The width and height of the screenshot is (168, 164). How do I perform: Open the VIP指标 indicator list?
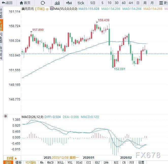coord(31,162)
